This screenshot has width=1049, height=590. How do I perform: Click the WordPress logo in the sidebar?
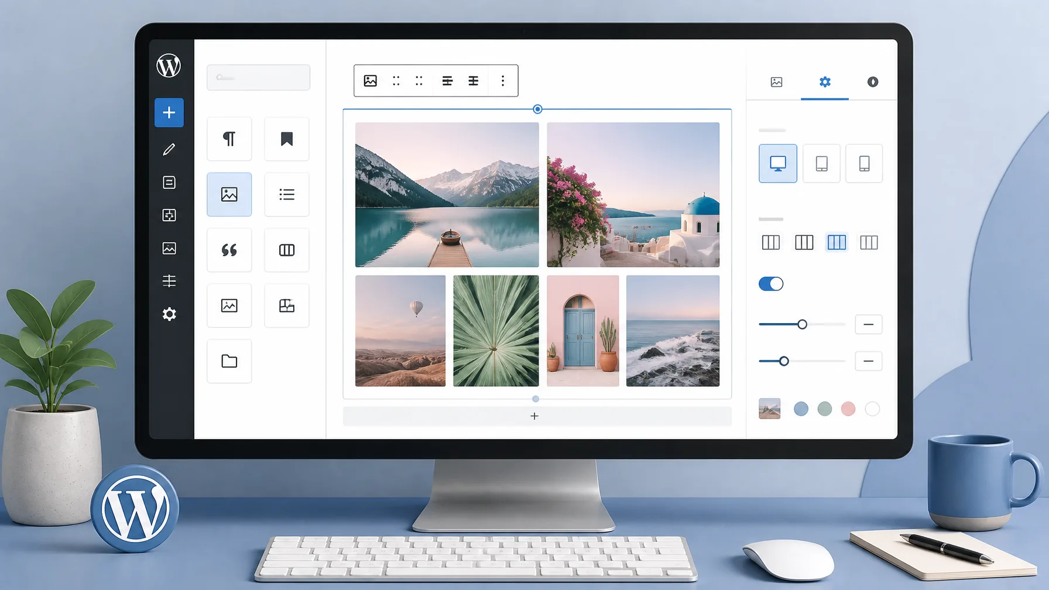(x=169, y=66)
